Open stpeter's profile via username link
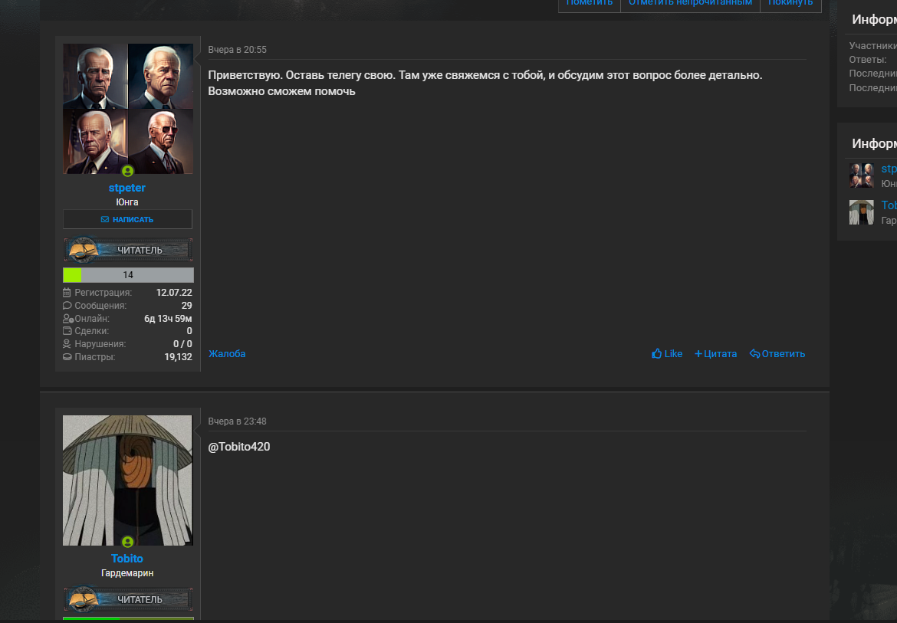897x623 pixels. (127, 188)
